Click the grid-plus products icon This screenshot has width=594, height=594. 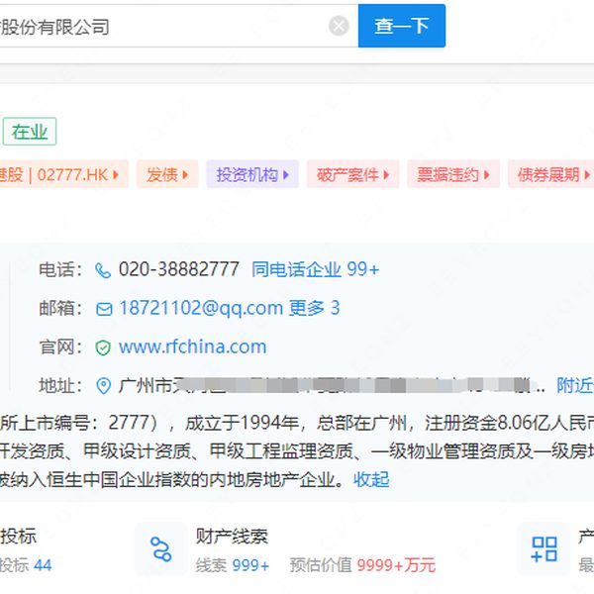click(544, 548)
